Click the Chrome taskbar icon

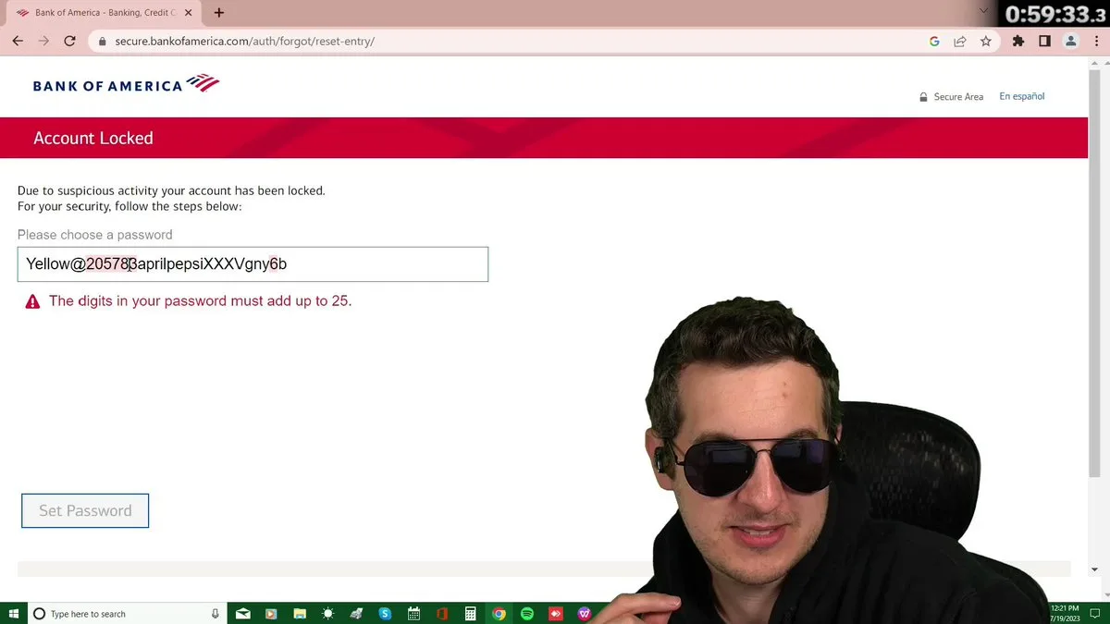coord(499,614)
